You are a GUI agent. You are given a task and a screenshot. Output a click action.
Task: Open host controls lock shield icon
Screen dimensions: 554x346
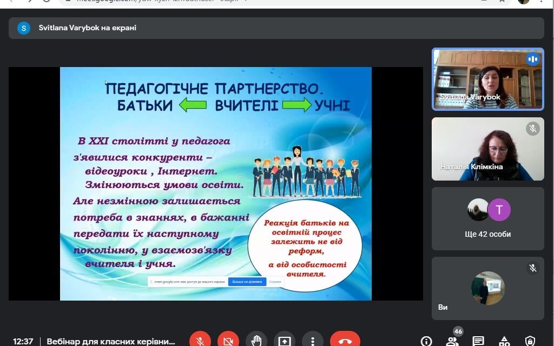coord(530,341)
